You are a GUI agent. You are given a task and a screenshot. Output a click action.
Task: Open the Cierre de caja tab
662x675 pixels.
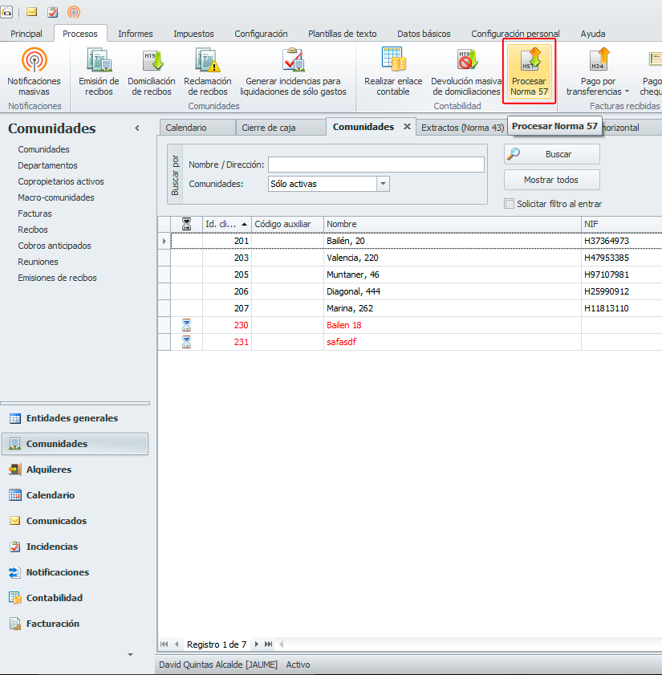[x=268, y=128]
